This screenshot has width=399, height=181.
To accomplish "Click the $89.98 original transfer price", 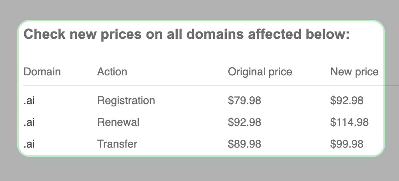I will click(x=244, y=144).
